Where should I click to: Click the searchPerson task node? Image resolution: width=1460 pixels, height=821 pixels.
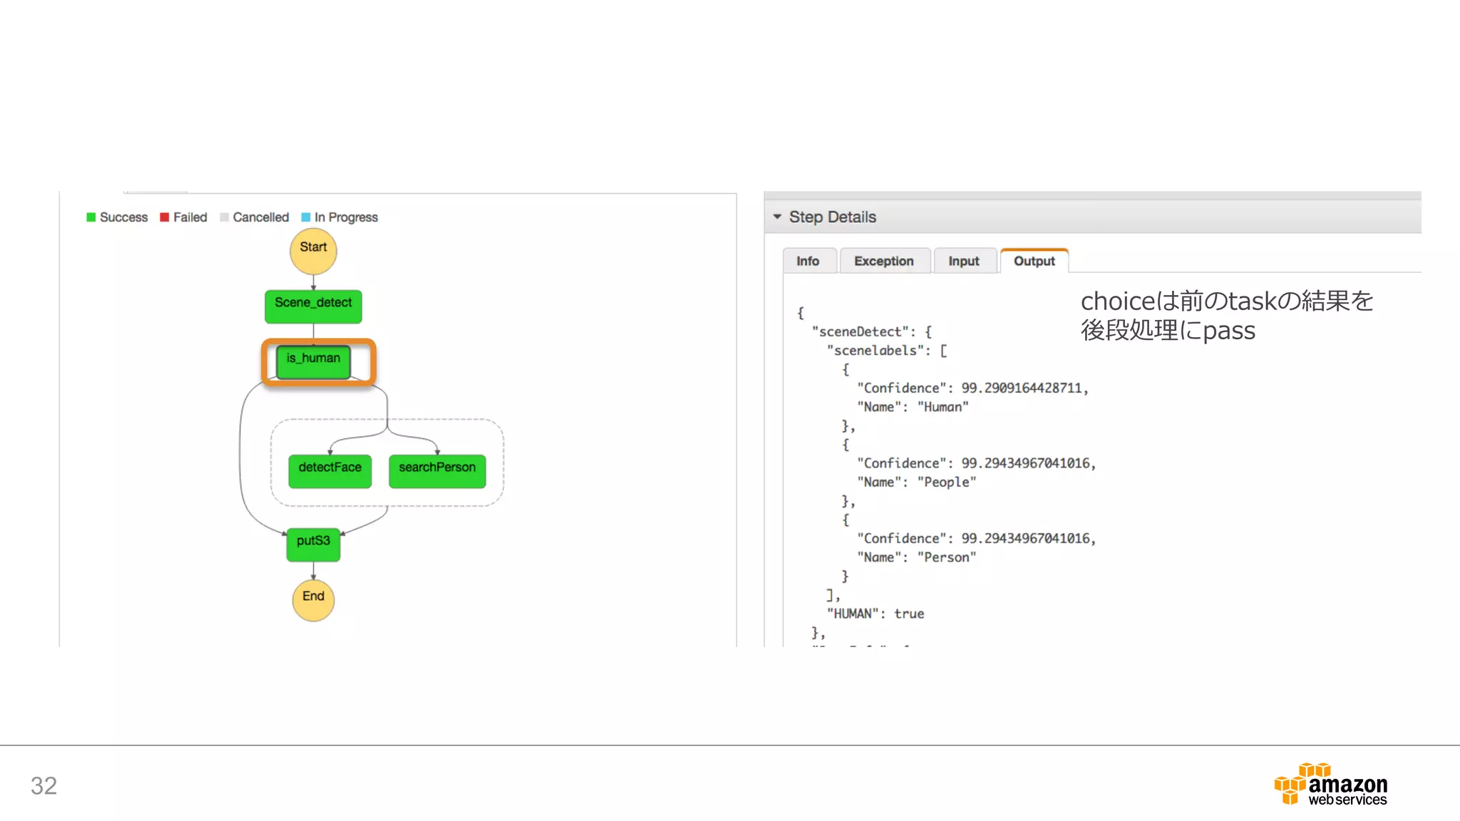coord(437,470)
